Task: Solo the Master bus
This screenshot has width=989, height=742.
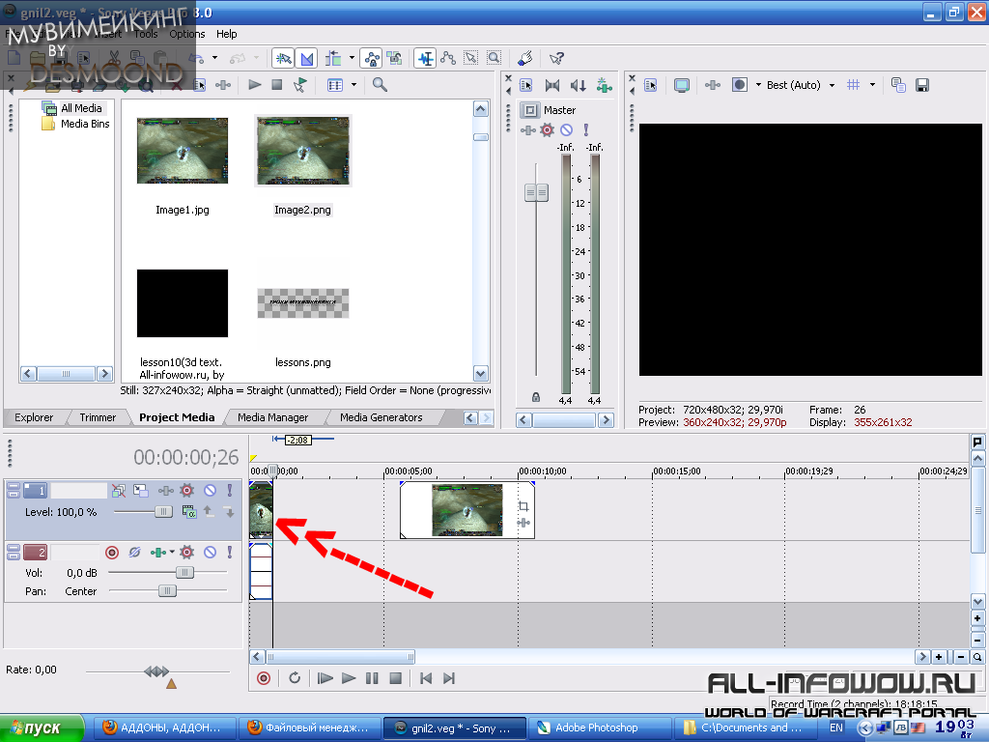Action: [586, 130]
